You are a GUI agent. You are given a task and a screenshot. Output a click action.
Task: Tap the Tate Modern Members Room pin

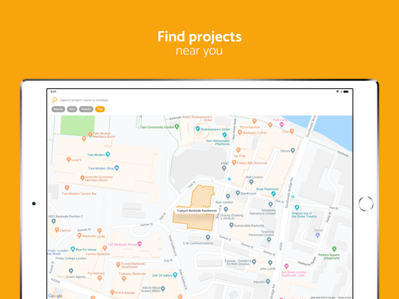coord(90,134)
